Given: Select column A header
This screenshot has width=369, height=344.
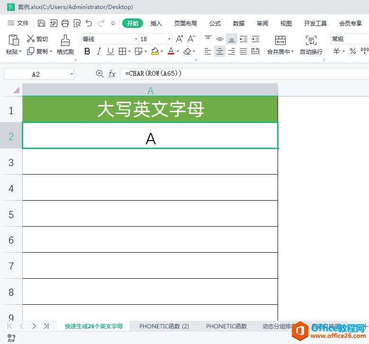Looking at the screenshot, I should tap(150, 90).
